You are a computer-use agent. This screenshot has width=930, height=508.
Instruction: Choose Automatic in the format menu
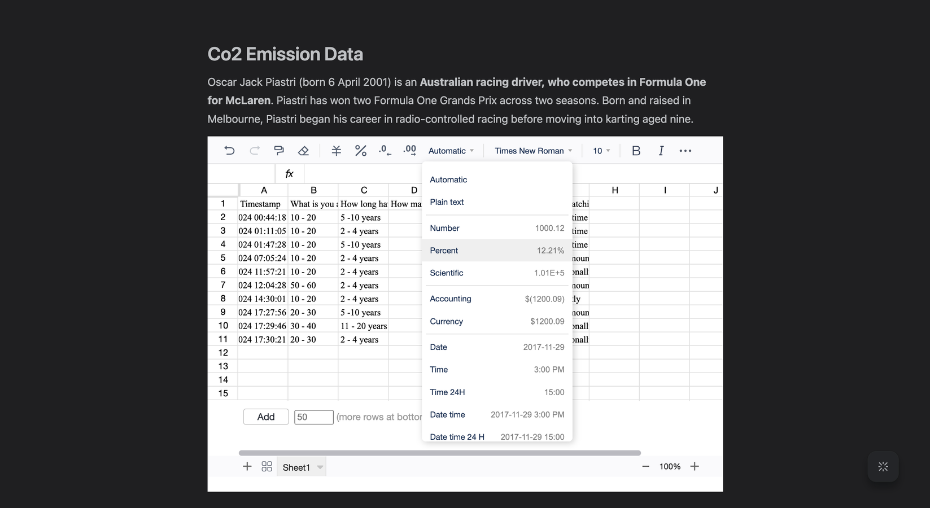pos(497,179)
